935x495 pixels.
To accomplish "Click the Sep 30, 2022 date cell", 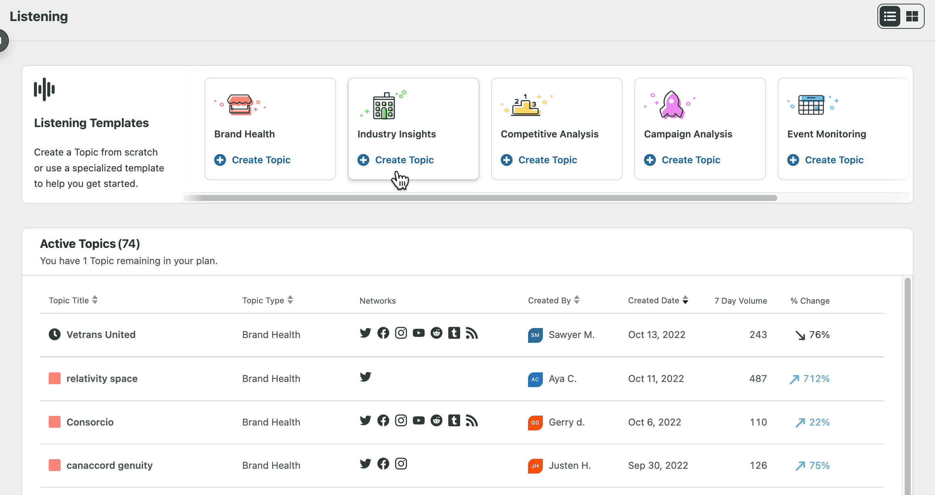I will 658,465.
